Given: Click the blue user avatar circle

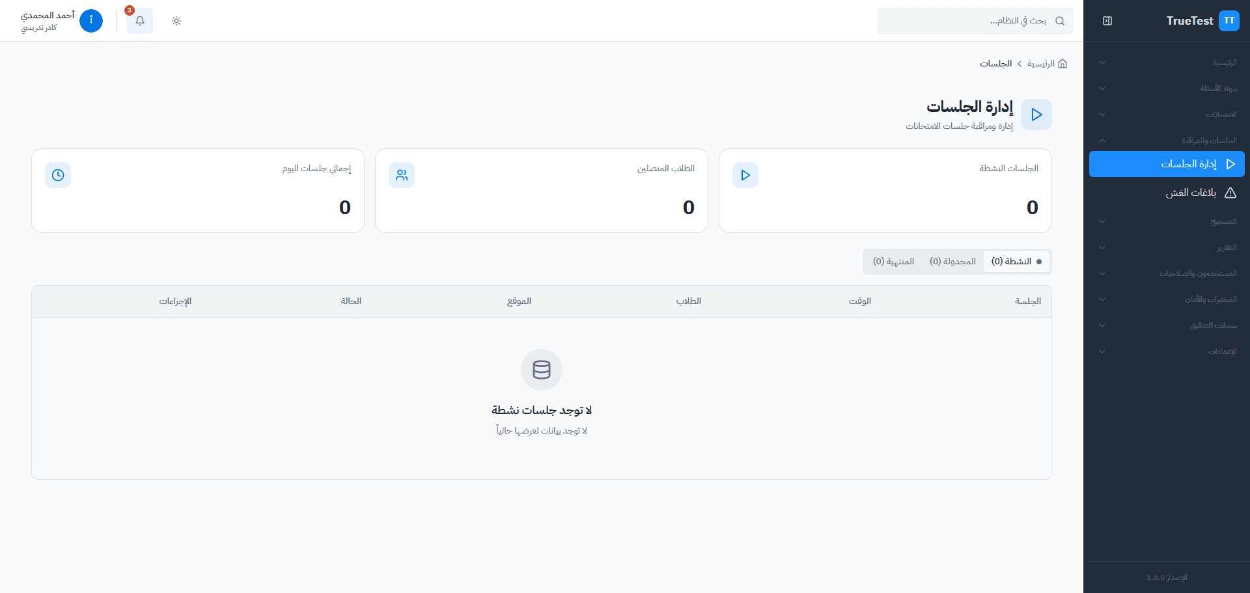Looking at the screenshot, I should tap(91, 21).
